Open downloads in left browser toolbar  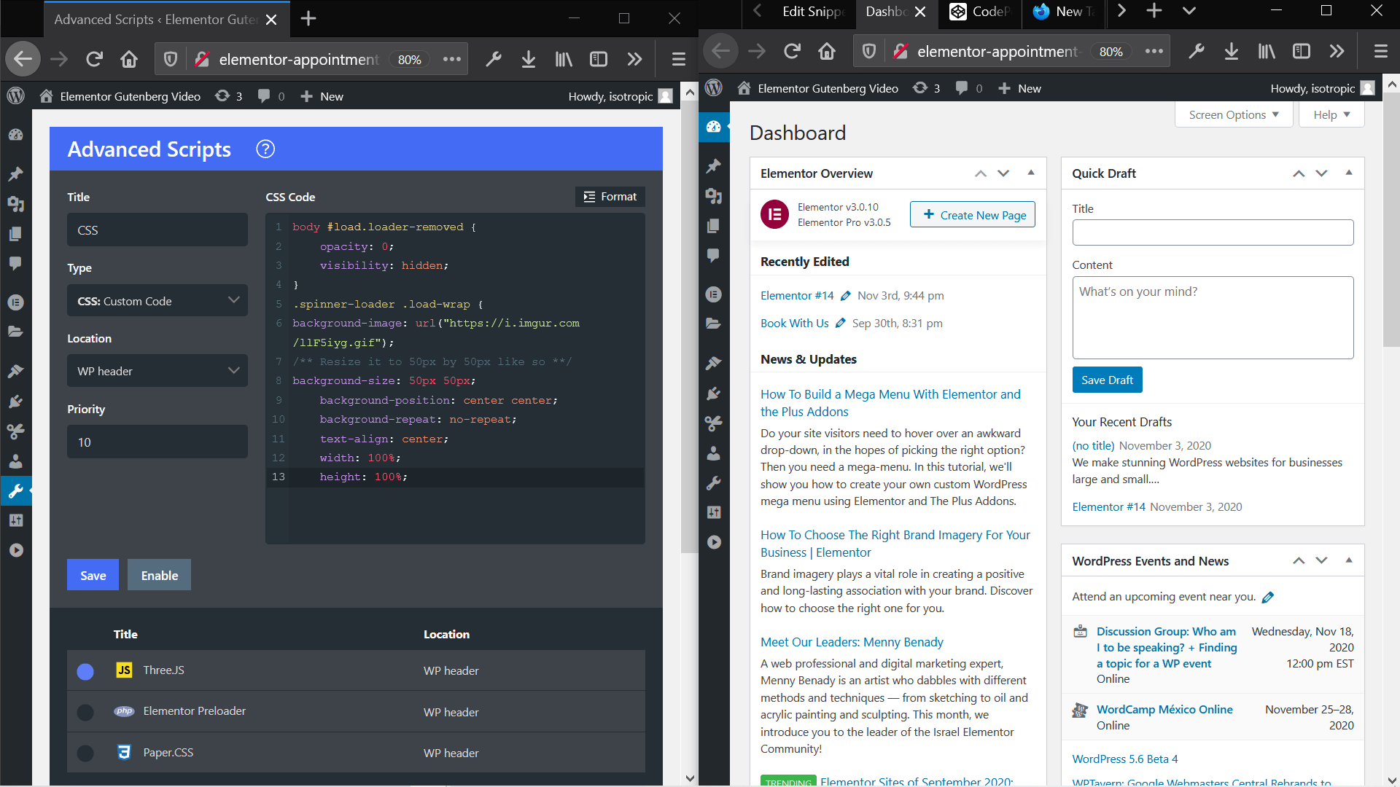pyautogui.click(x=529, y=59)
